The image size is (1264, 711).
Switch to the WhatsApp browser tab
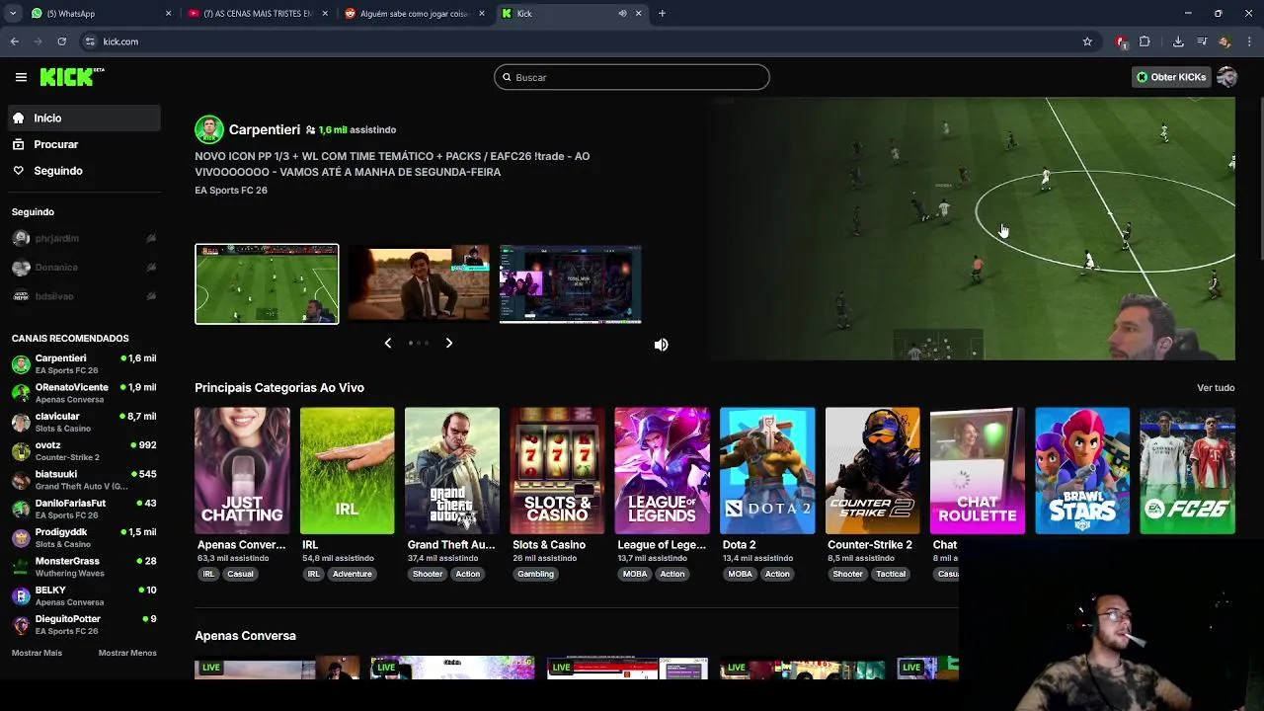click(99, 14)
